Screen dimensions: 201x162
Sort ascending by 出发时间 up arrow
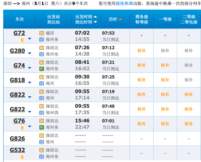[95, 17]
